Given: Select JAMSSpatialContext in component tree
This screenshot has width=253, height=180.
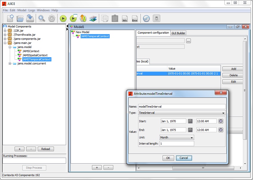Looking at the screenshot, I should 35,55.
